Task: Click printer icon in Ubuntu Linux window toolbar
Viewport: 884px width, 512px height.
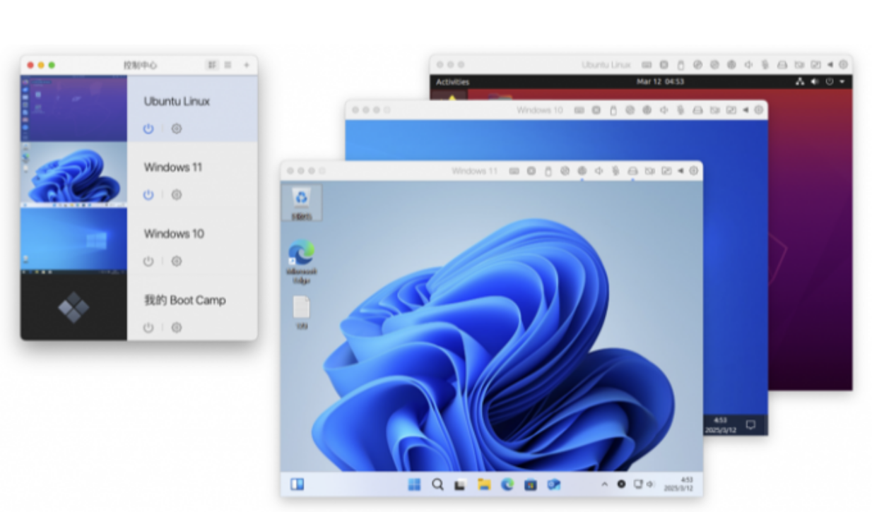Action: pos(782,64)
